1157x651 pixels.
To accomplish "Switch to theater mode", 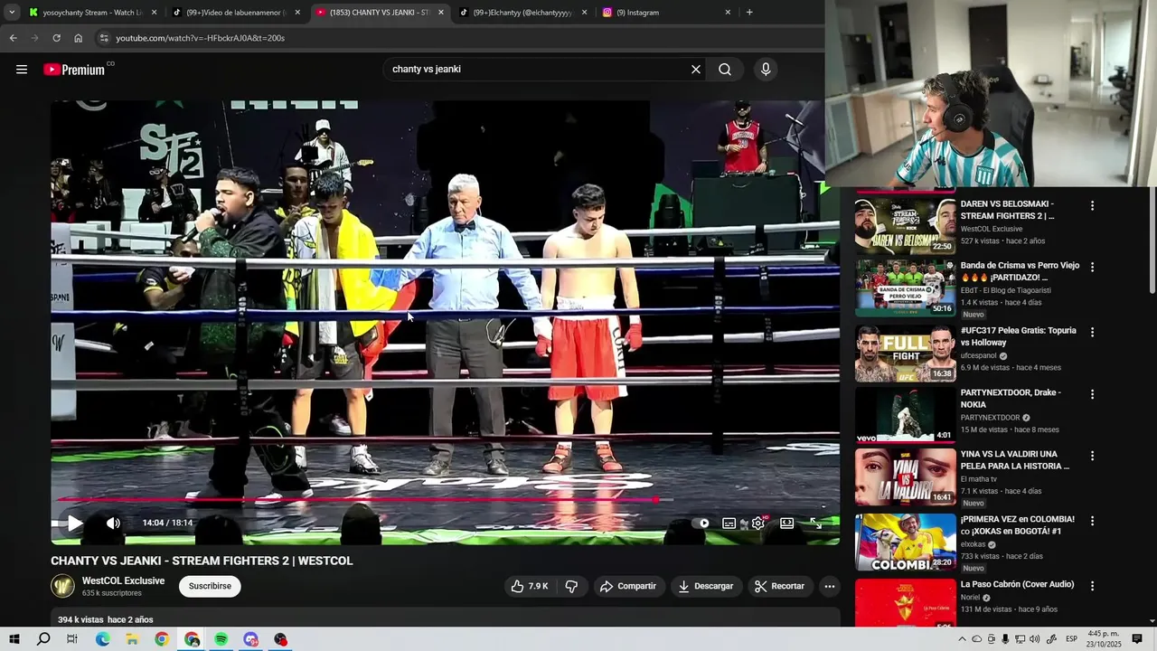I will tap(786, 523).
